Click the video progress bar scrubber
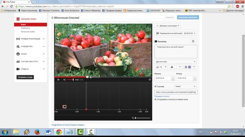245x137 pixels. (x=87, y=77)
